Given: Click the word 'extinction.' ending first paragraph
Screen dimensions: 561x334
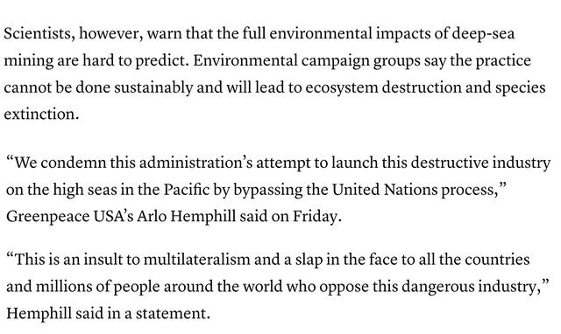Looking at the screenshot, I should coord(41,115).
